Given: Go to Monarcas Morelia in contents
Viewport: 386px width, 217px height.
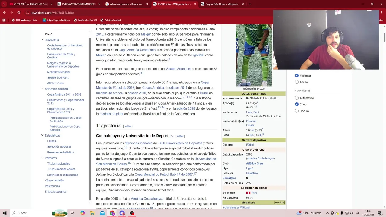Looking at the screenshot, I should click(x=58, y=72).
